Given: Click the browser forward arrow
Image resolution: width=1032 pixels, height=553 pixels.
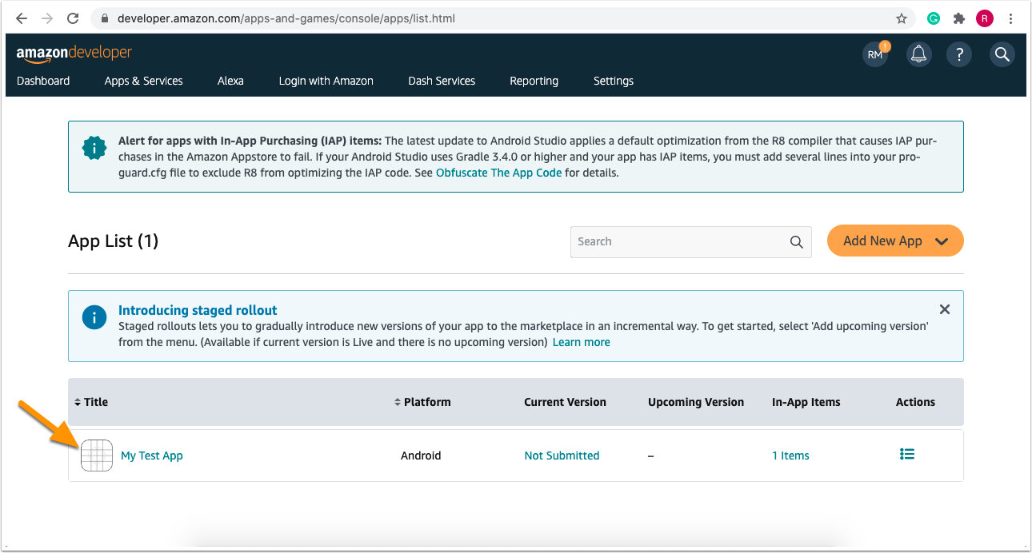Looking at the screenshot, I should (x=47, y=18).
